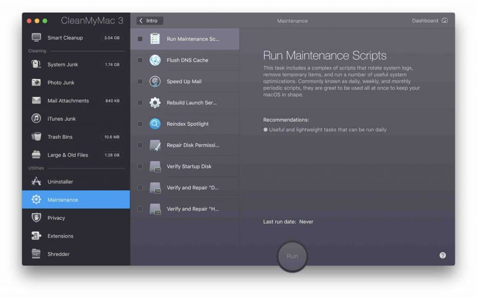Click the iTunes Junk music note icon

click(36, 118)
